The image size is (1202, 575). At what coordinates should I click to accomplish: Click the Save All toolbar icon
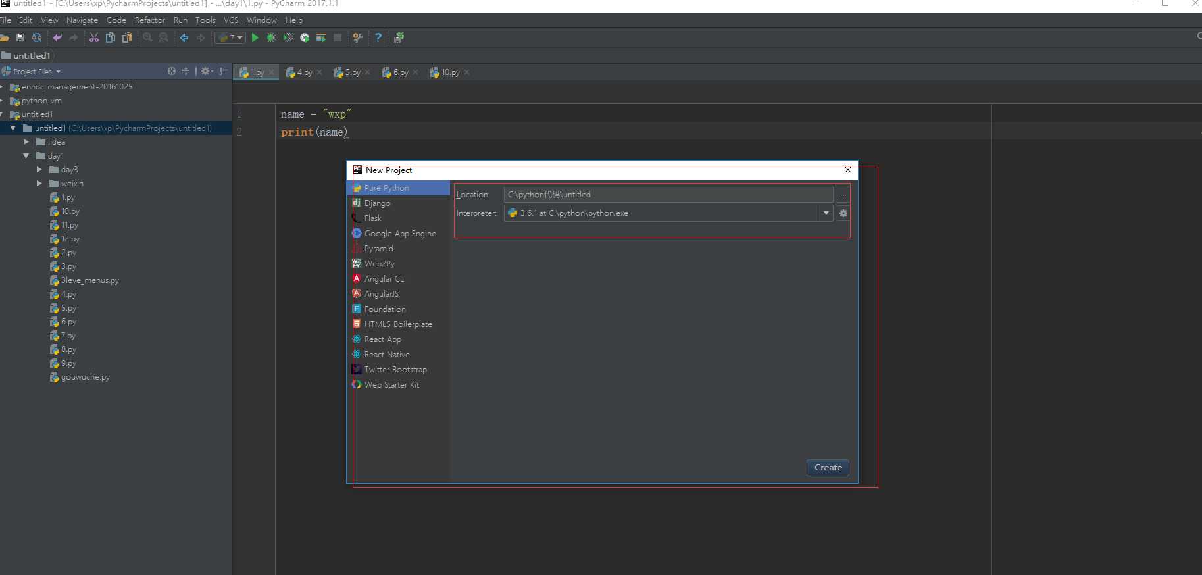click(x=20, y=38)
